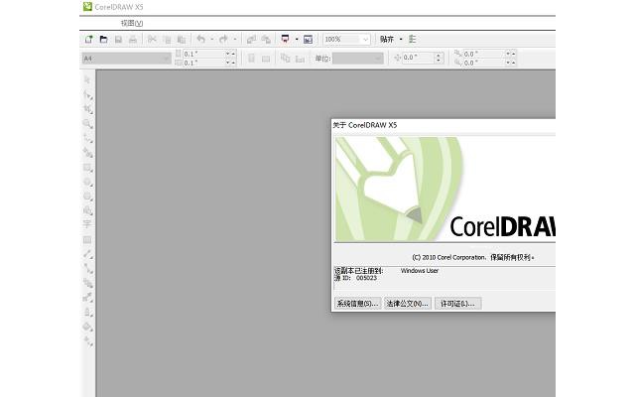Click the page width input field
The image size is (635, 397).
pos(203,54)
